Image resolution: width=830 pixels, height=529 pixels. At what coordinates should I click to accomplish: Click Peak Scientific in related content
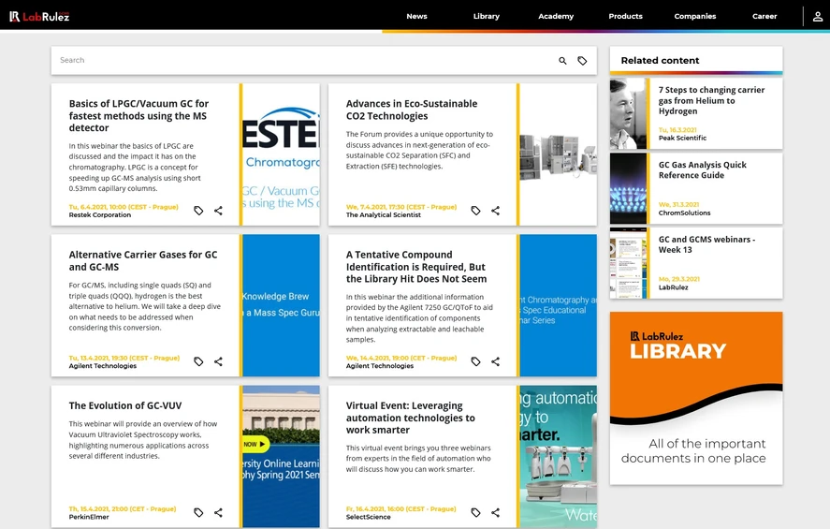tap(682, 138)
